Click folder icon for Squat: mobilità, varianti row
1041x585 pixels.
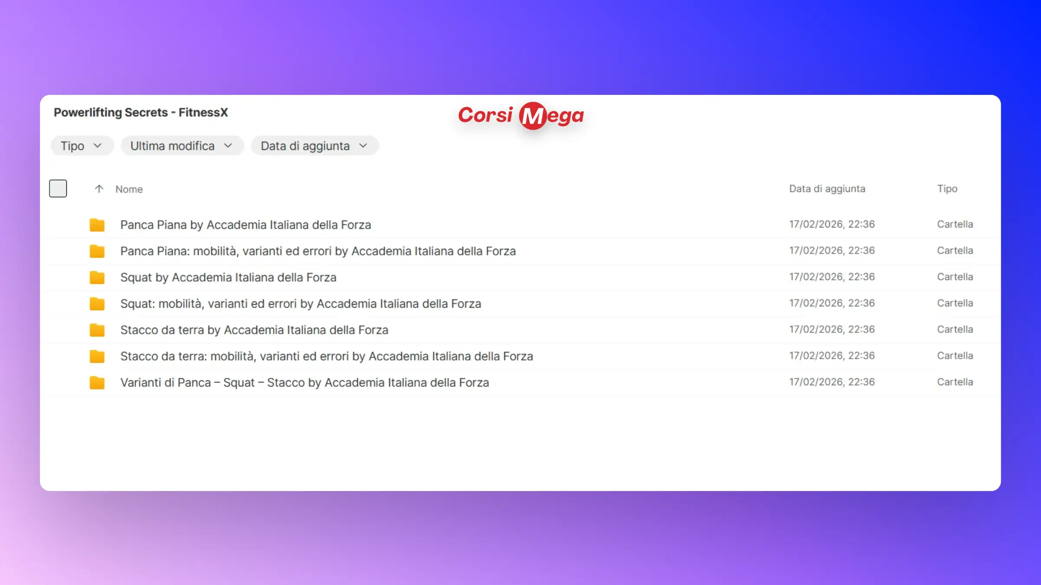click(x=97, y=304)
